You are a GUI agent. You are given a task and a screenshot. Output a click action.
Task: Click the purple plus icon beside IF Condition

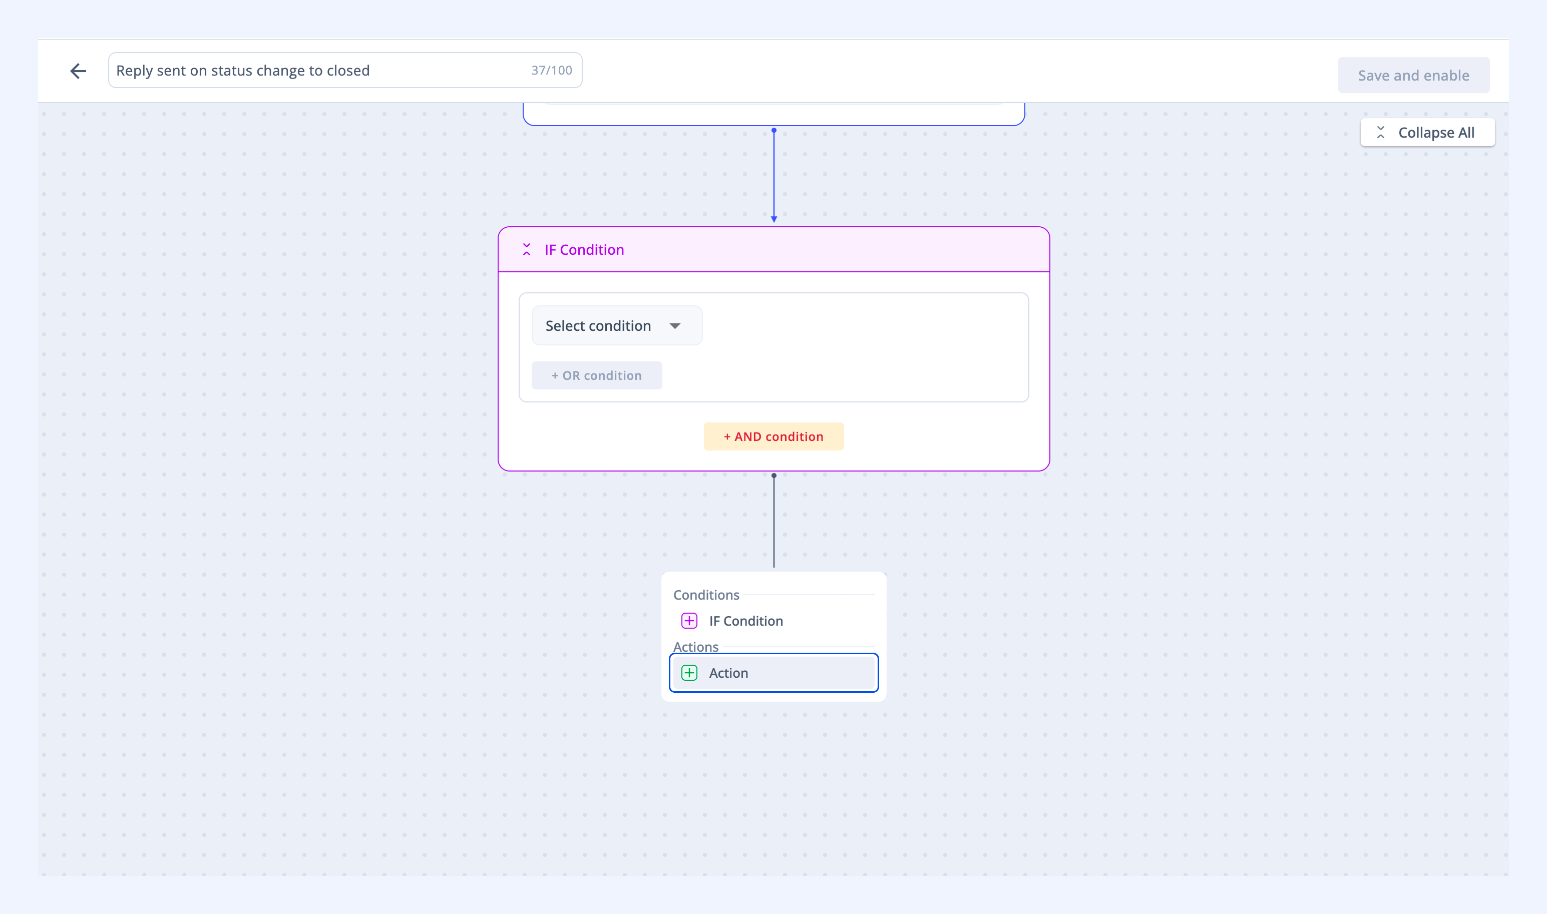coord(689,621)
